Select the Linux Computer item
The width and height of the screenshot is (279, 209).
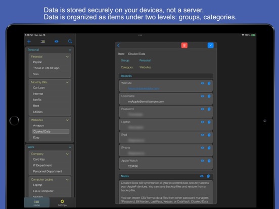43,191
